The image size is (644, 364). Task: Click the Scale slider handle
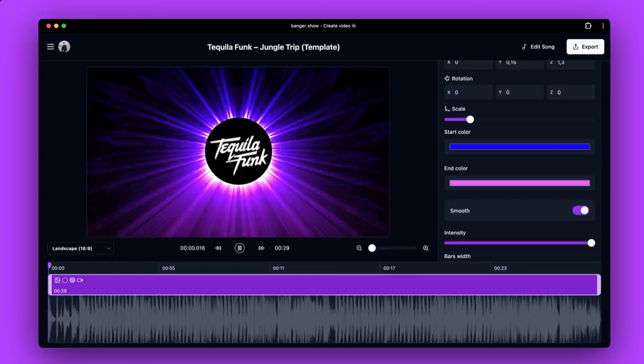coord(470,119)
